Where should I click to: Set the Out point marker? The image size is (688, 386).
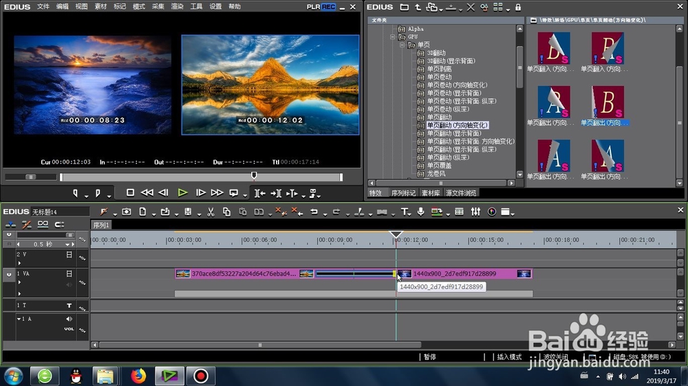[x=98, y=193]
